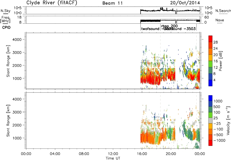Click the "2000" tick of the power panel
Screen dimensions: 231x160
tap(17, 65)
